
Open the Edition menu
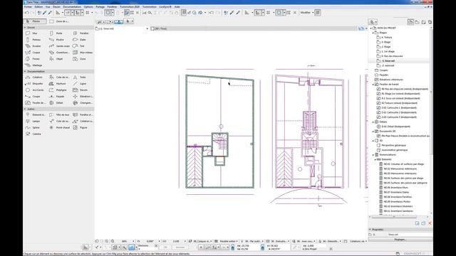[x=38, y=6]
